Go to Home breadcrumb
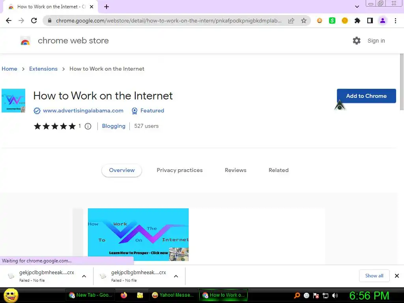 pyautogui.click(x=9, y=69)
